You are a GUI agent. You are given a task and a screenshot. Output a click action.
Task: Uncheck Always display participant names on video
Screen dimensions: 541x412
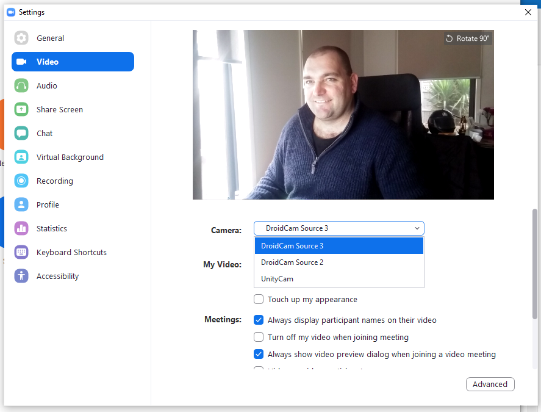coord(259,320)
